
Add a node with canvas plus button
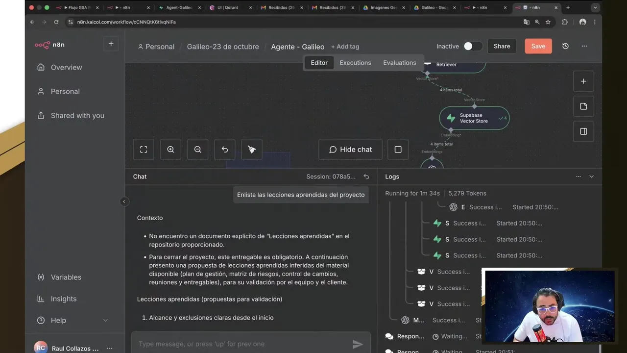pyautogui.click(x=583, y=81)
